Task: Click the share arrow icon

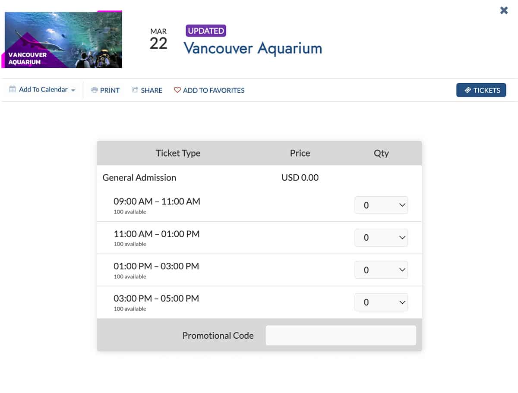Action: point(134,90)
